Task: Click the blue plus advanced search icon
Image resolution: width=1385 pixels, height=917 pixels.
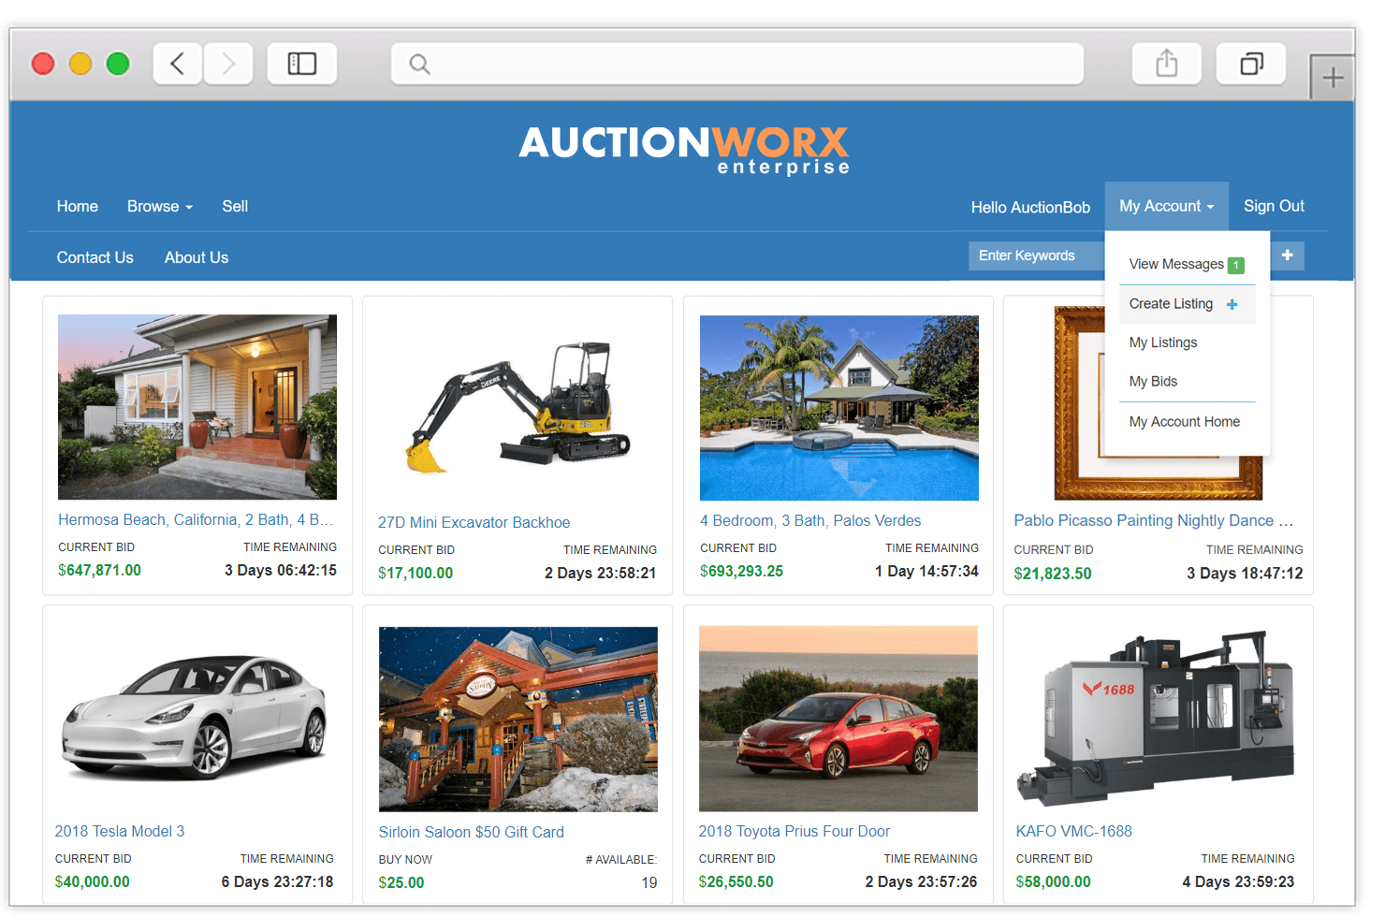Action: (1287, 255)
